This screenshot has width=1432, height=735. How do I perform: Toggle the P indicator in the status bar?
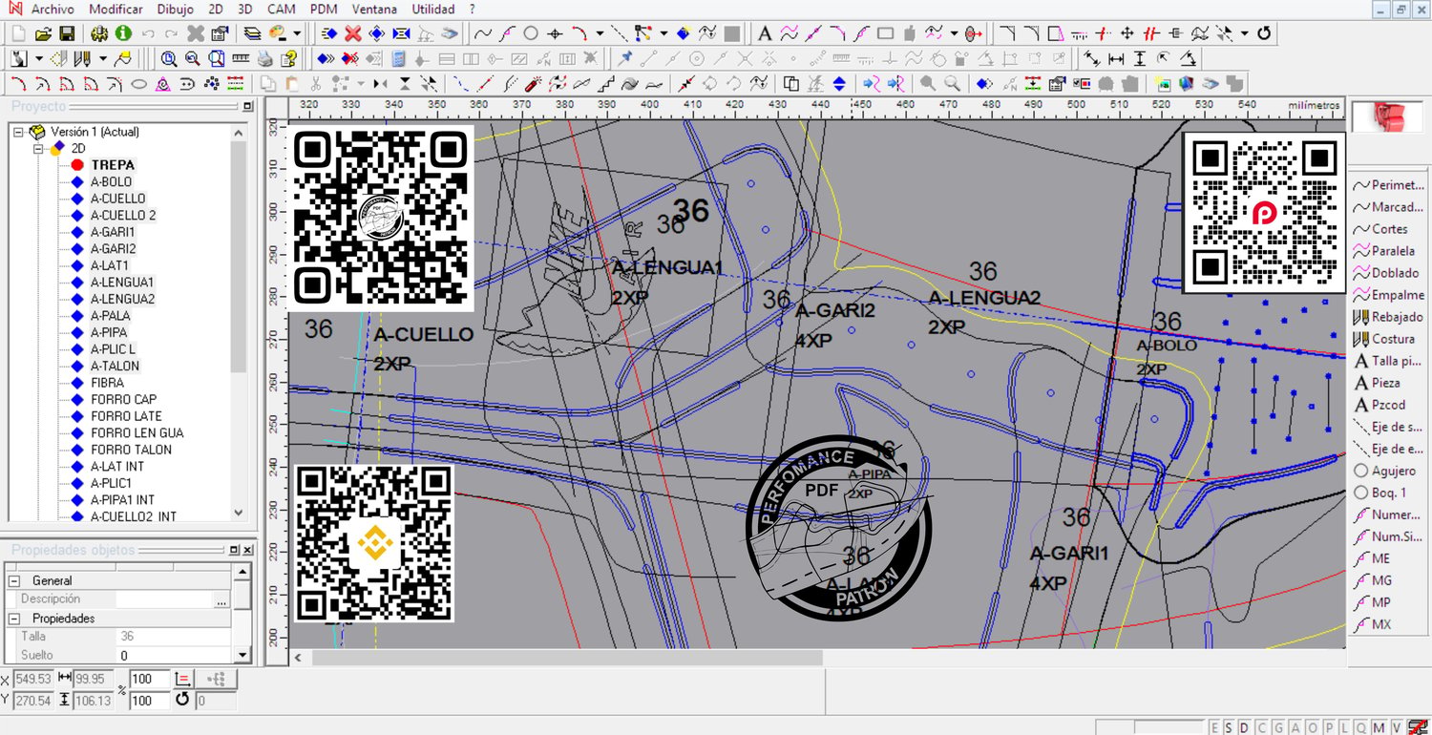pyautogui.click(x=1328, y=727)
